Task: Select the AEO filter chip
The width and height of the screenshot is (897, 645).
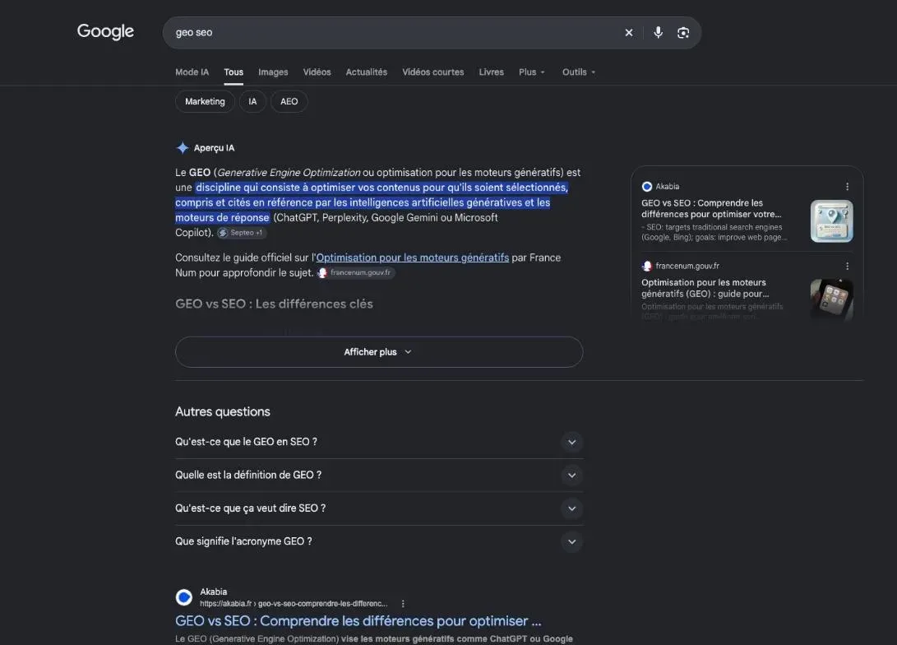Action: coord(289,102)
